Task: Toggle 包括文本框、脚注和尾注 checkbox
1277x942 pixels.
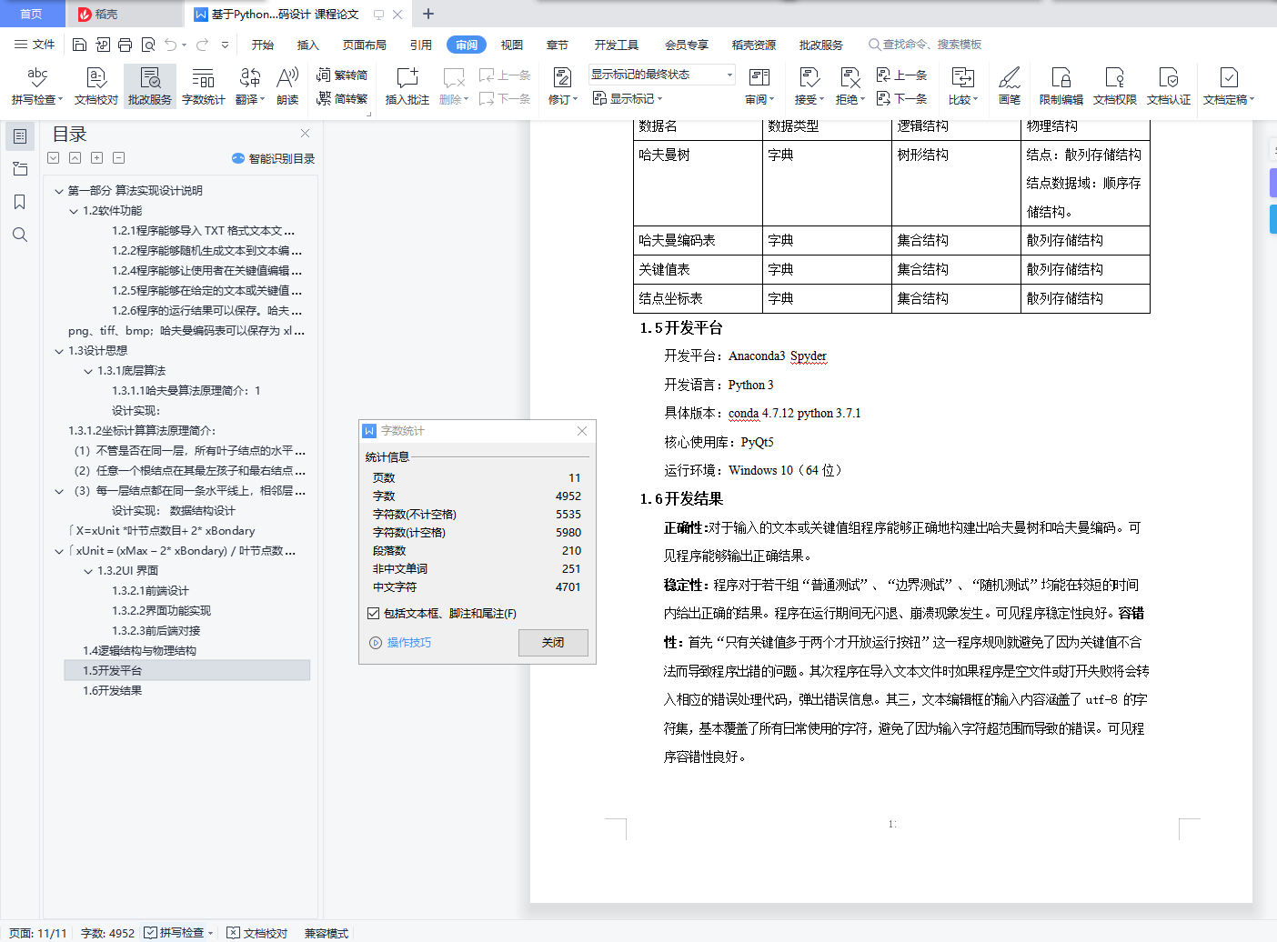Action: click(x=373, y=614)
